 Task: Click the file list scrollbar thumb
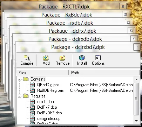136,99
